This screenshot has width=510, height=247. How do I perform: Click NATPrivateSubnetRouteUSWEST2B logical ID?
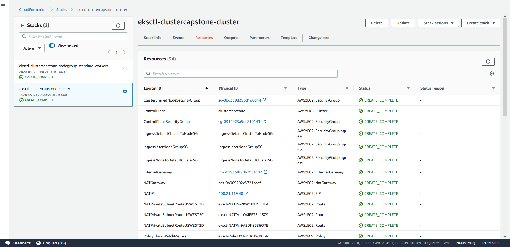(173, 204)
